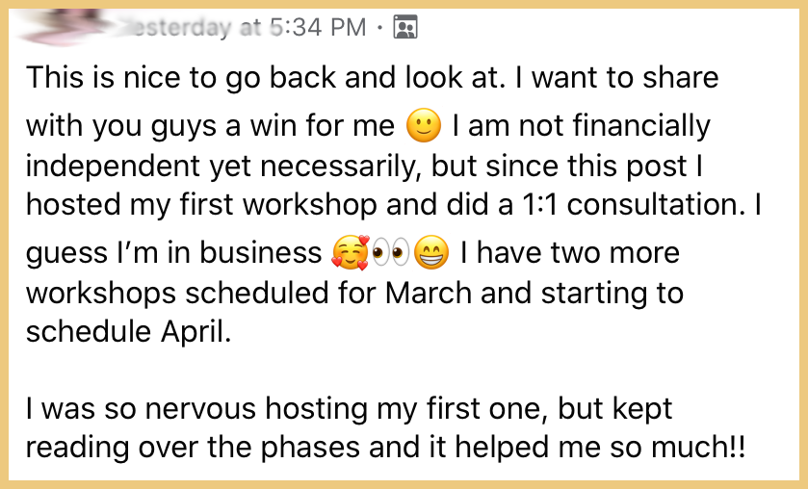
Task: Click the word 'April' in the post
Action: pyautogui.click(x=195, y=332)
